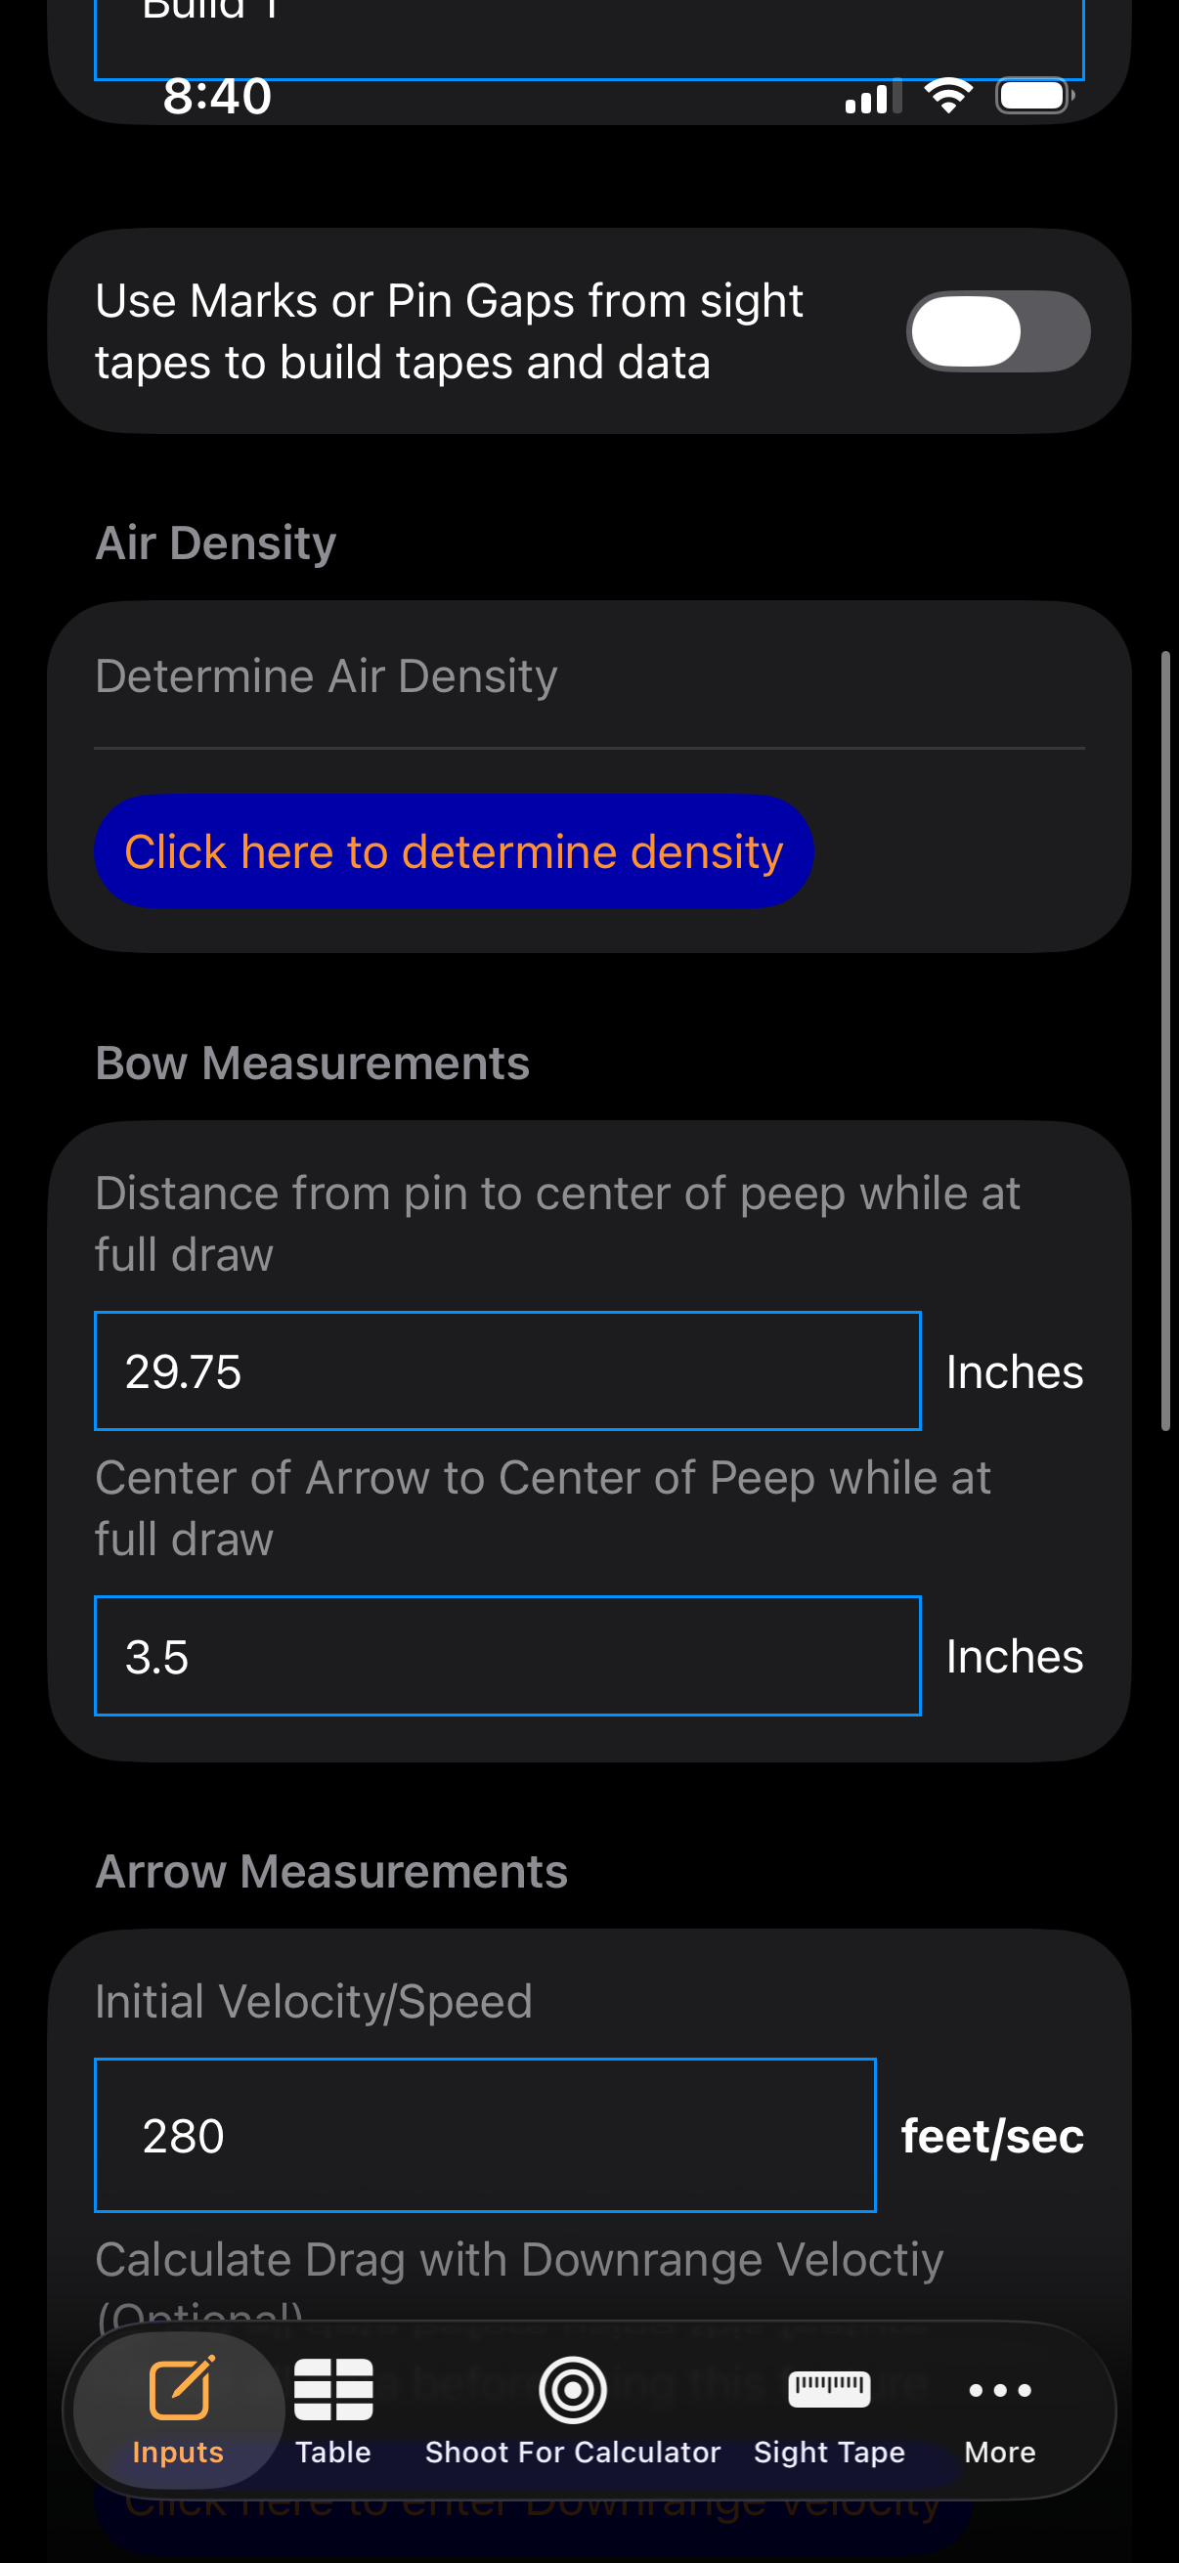
Task: Switch to the Table tab label
Action: [333, 2453]
